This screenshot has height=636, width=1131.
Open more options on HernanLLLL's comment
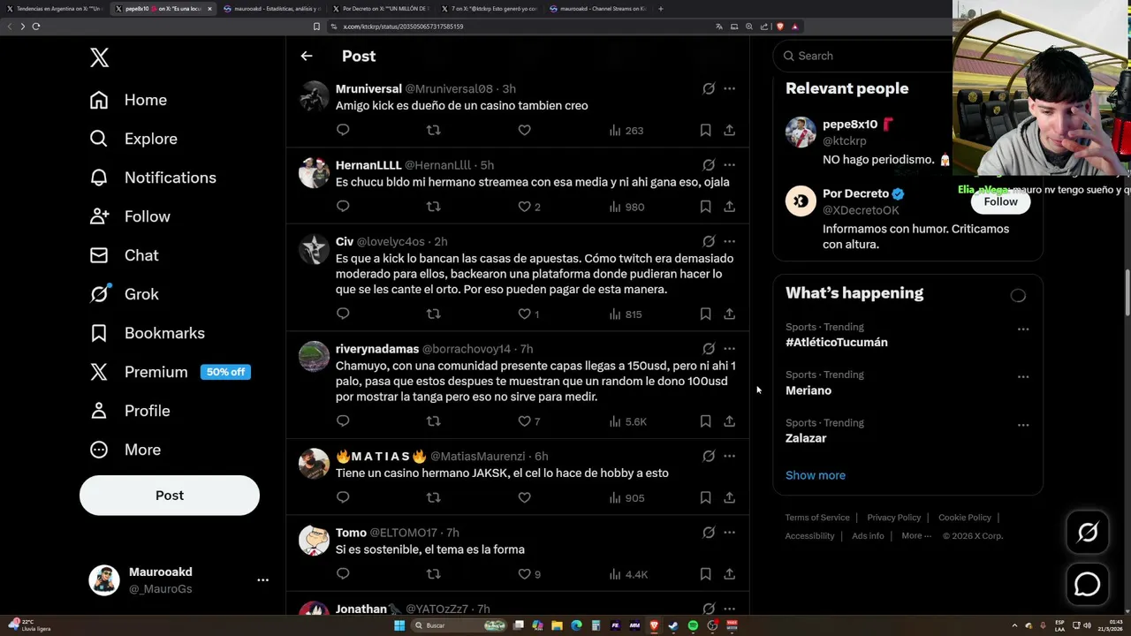(729, 165)
